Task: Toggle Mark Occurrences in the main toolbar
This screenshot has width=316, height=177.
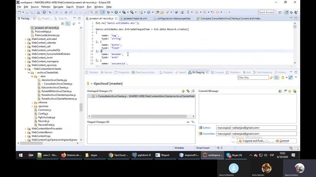Action: click(103, 12)
